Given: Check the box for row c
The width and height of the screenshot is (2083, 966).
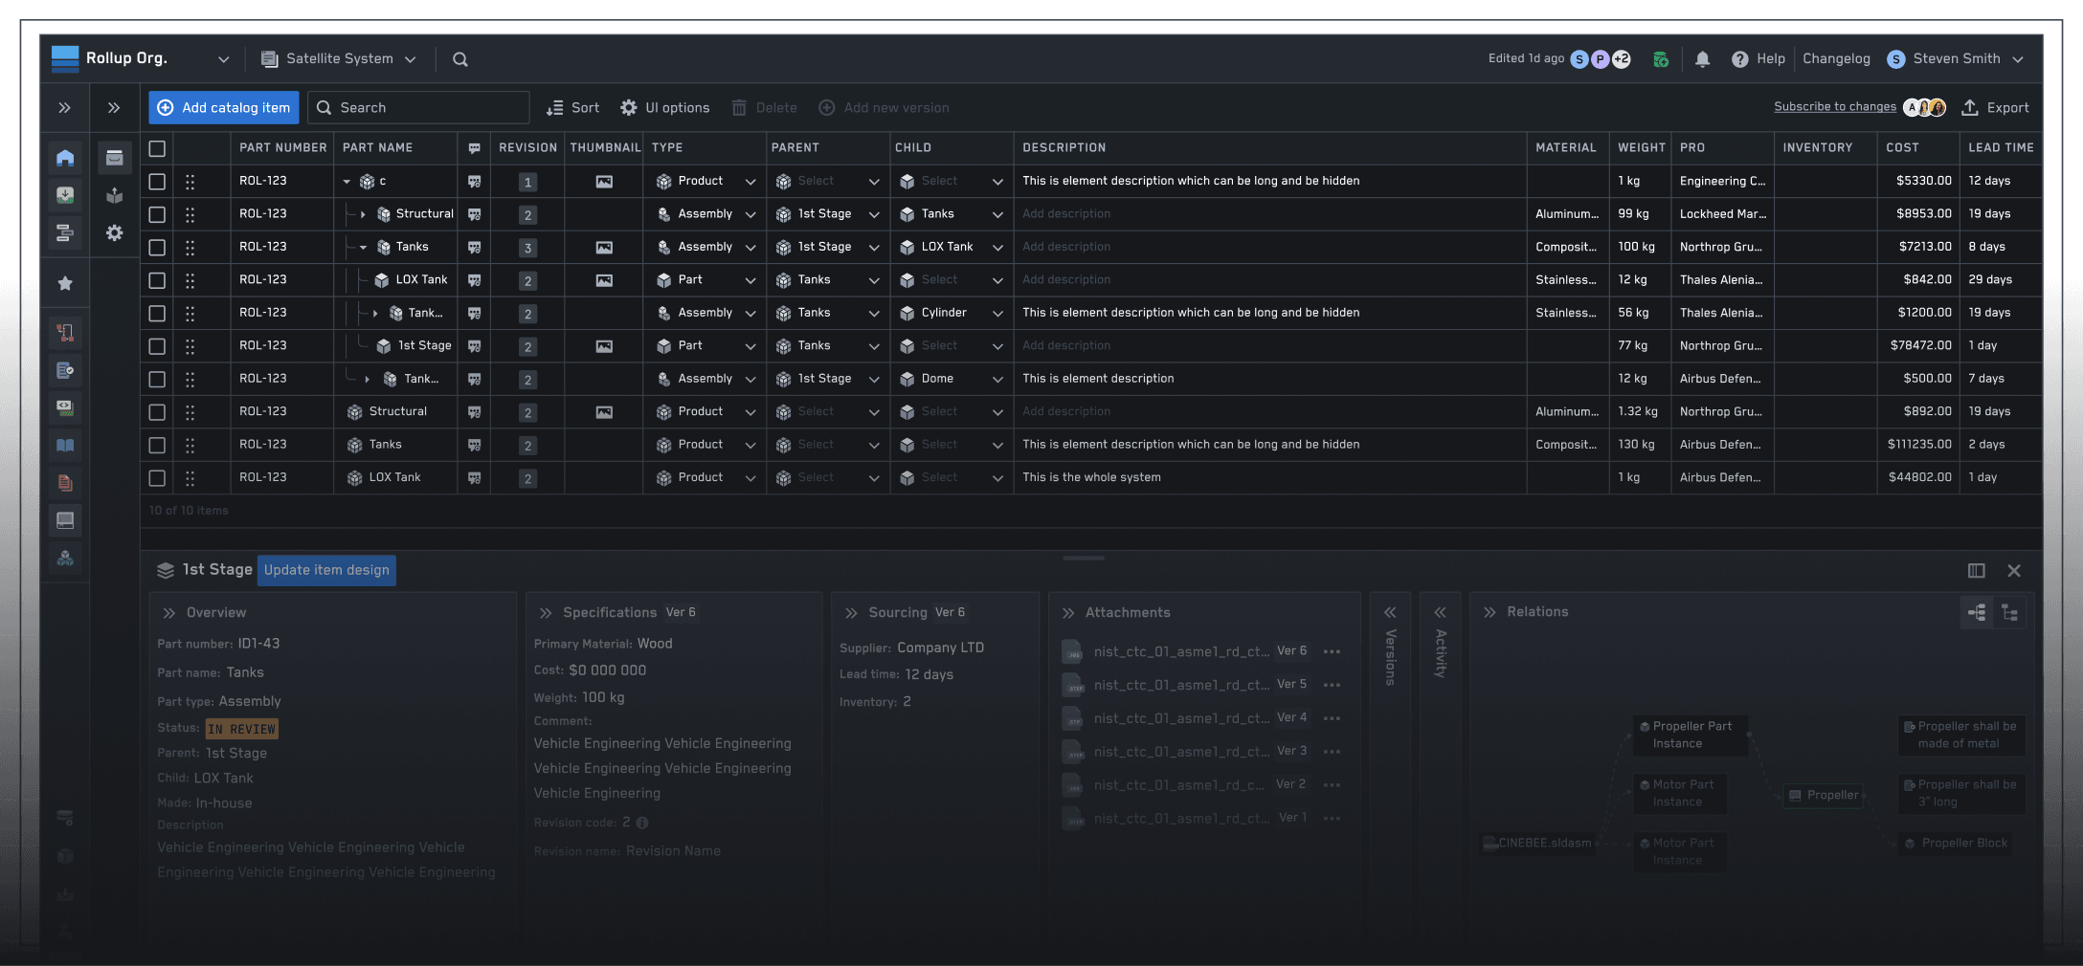Looking at the screenshot, I should [157, 182].
